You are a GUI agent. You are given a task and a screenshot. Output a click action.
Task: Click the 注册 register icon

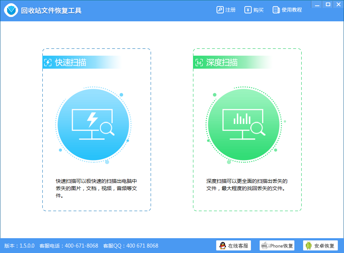click(220, 10)
